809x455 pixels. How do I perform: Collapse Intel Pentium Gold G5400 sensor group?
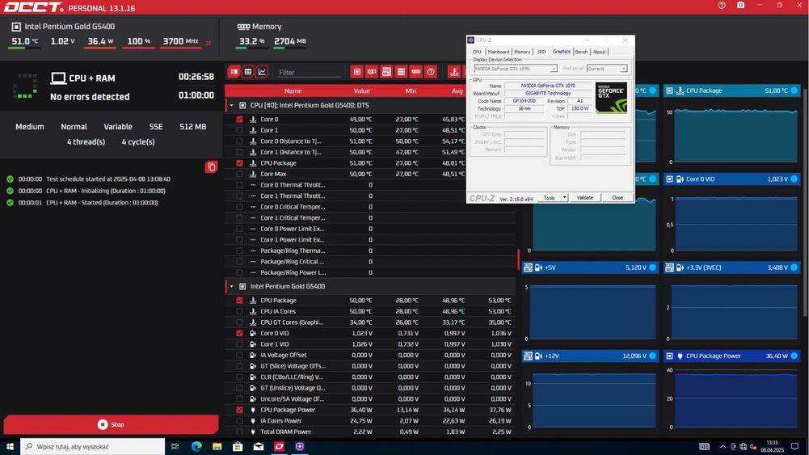click(232, 286)
